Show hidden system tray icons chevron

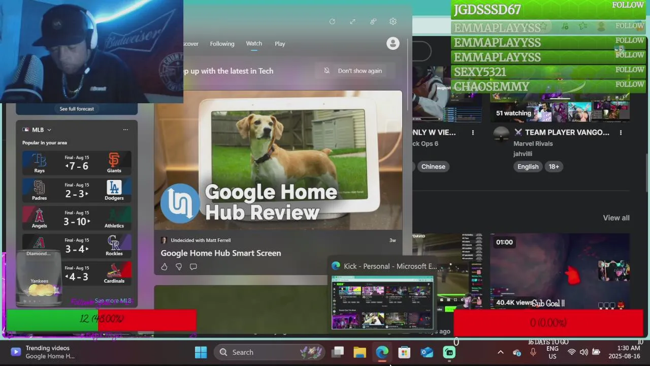click(500, 352)
